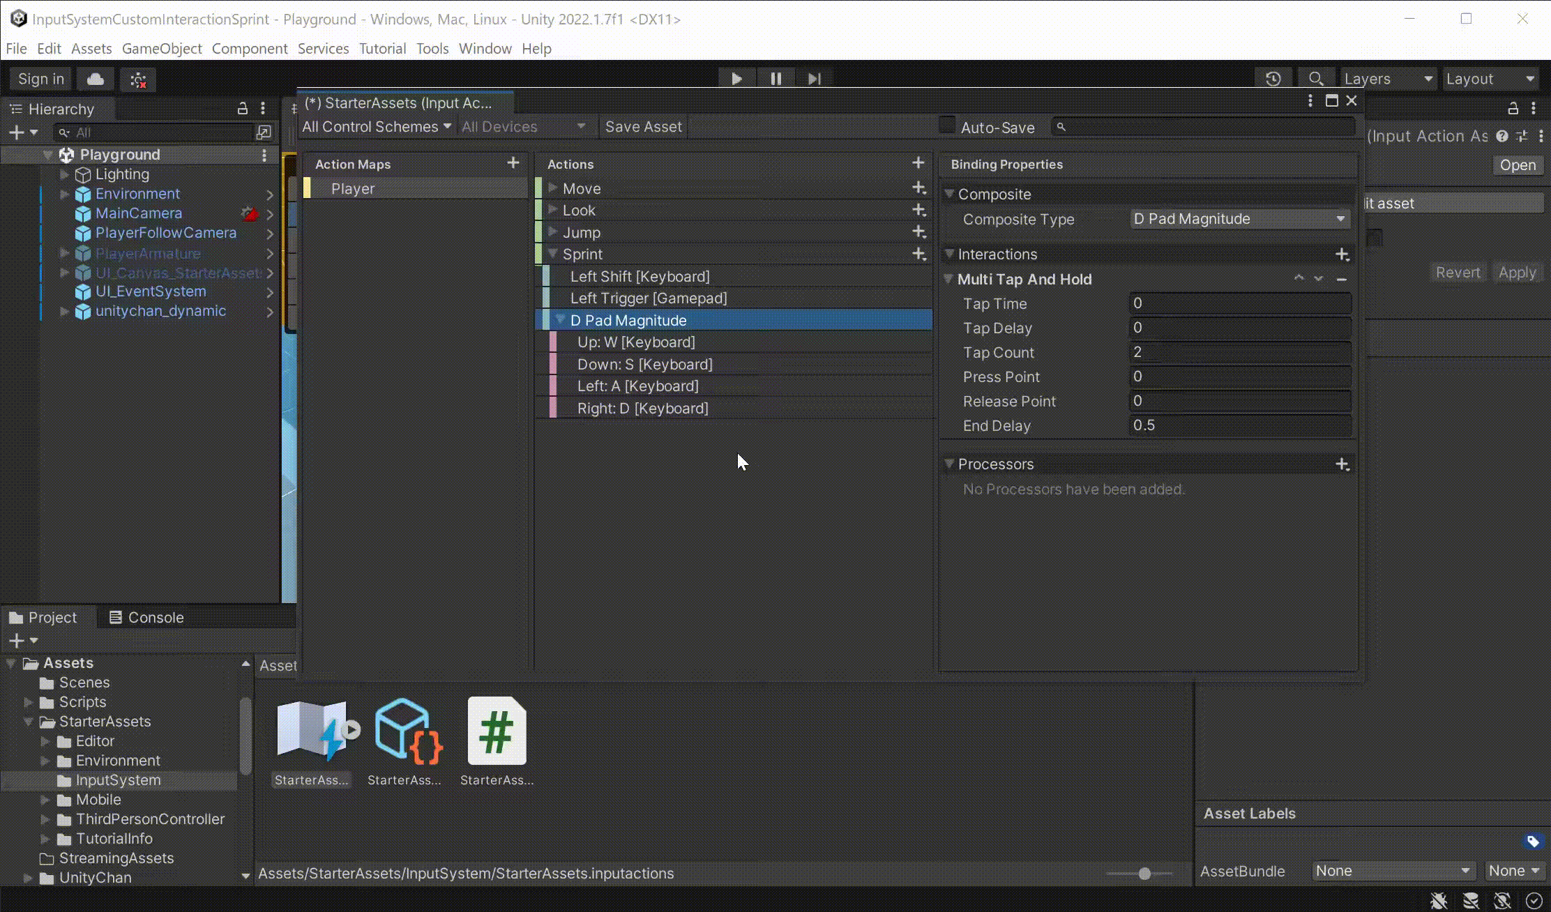Switch to the Console tab
Image resolution: width=1551 pixels, height=912 pixels.
146,617
